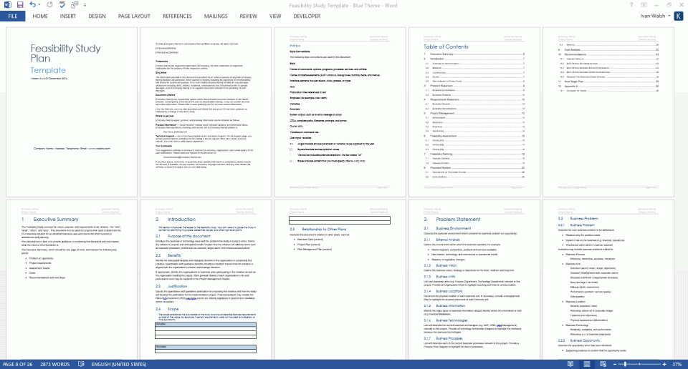This screenshot has height=369, width=688.
Task: Save the document with the floppy disk icon
Action: [20, 5]
